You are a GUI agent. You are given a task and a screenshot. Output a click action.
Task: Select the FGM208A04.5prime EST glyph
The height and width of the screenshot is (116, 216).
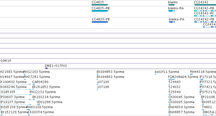[x=171, y=79]
